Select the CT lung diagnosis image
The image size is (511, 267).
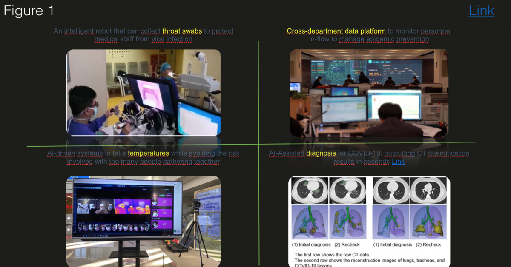[x=369, y=221]
